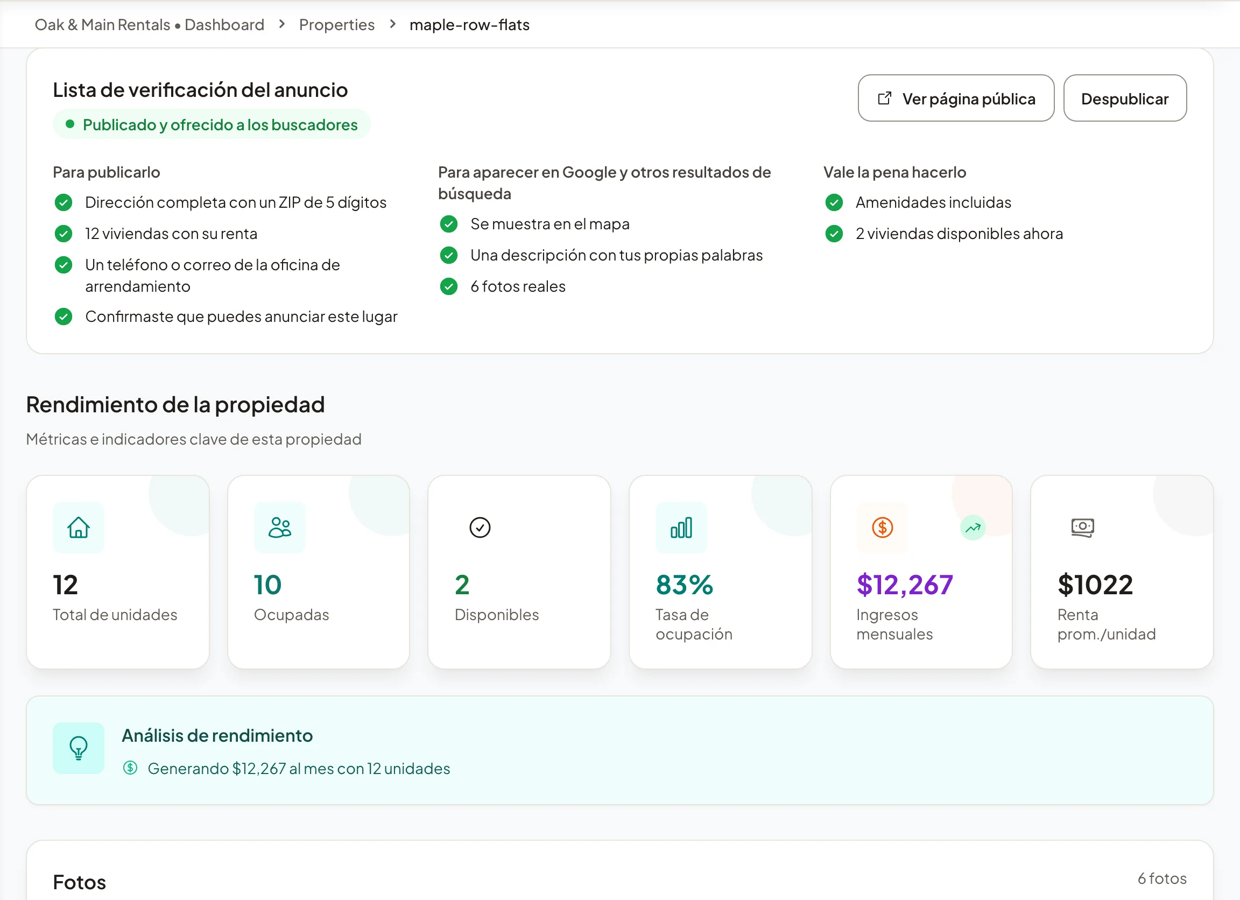Image resolution: width=1240 pixels, height=900 pixels.
Task: Open Ver página pública
Action: click(956, 99)
